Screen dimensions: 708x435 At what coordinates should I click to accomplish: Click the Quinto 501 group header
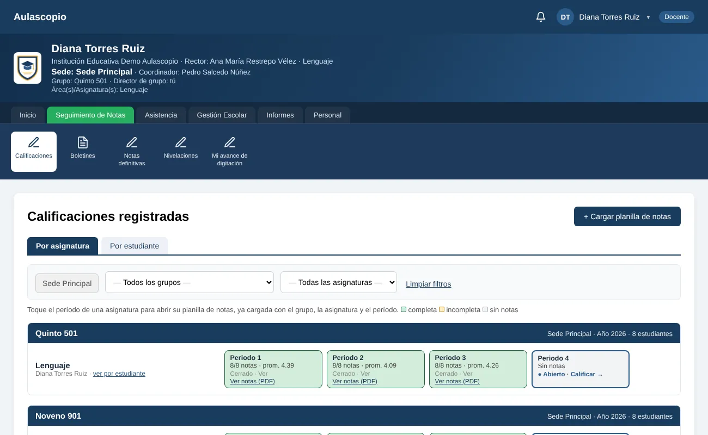click(354, 333)
